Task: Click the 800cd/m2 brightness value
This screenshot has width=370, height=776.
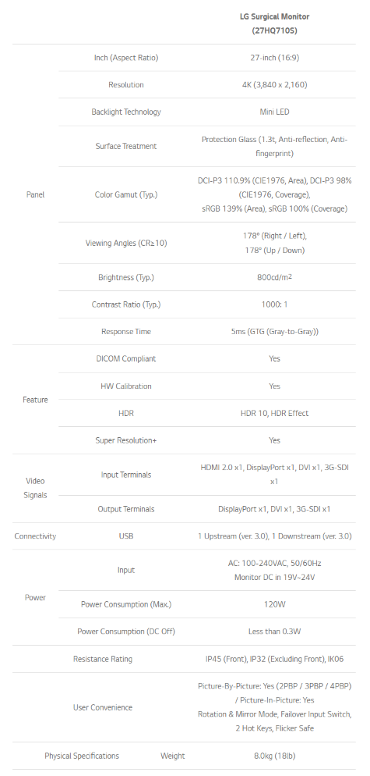Action: click(275, 277)
